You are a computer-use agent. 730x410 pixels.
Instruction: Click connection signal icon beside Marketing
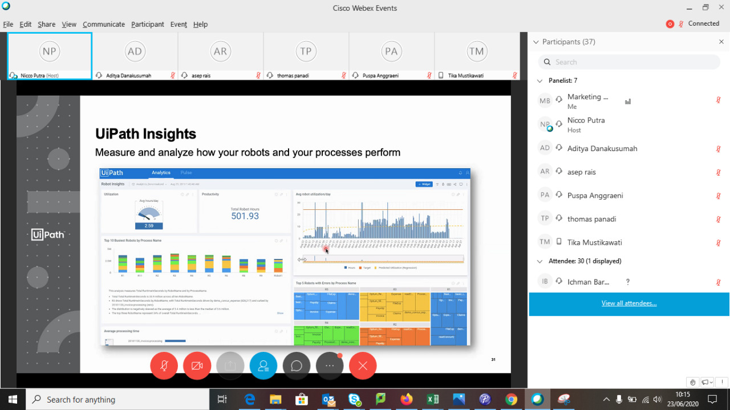(628, 102)
